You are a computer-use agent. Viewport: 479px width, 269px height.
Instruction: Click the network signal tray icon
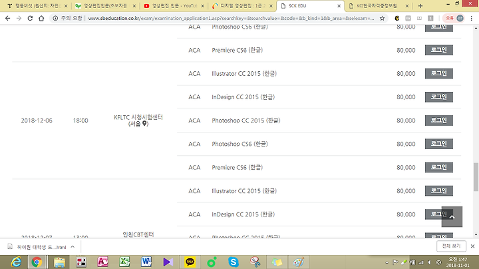click(421, 262)
